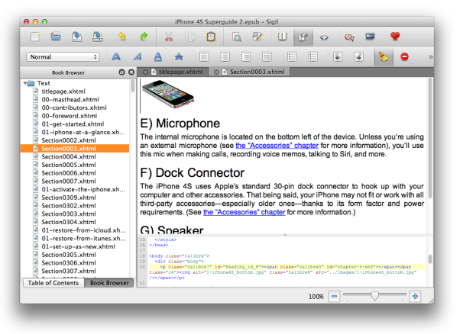
Task: Select 00-foreword.xhtml file
Action: [69, 116]
